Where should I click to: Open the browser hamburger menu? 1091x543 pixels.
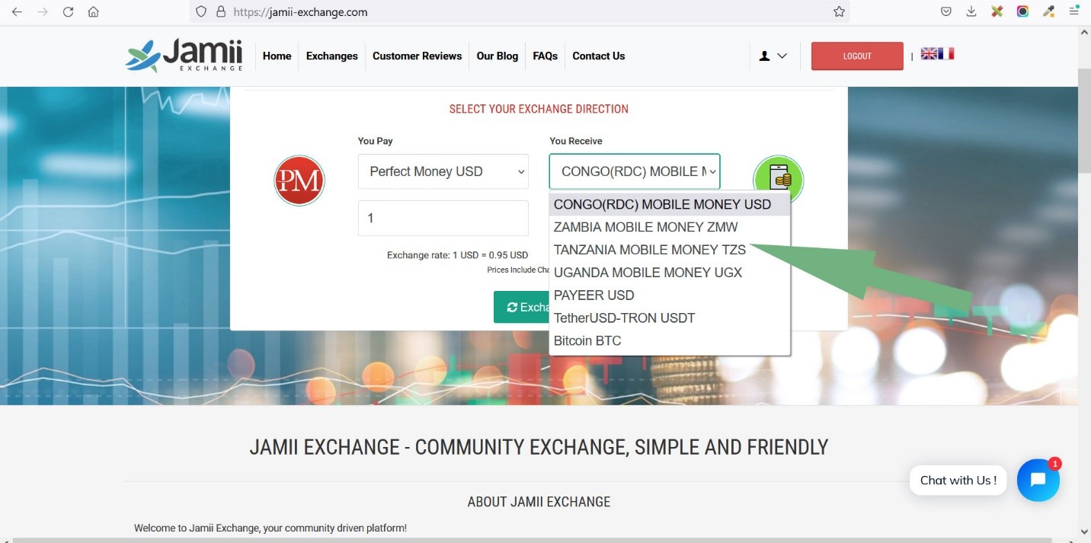point(1074,12)
